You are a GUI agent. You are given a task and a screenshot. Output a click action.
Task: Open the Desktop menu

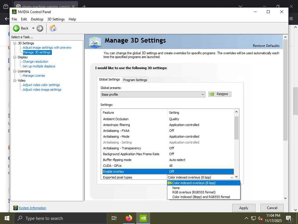coord(37,19)
